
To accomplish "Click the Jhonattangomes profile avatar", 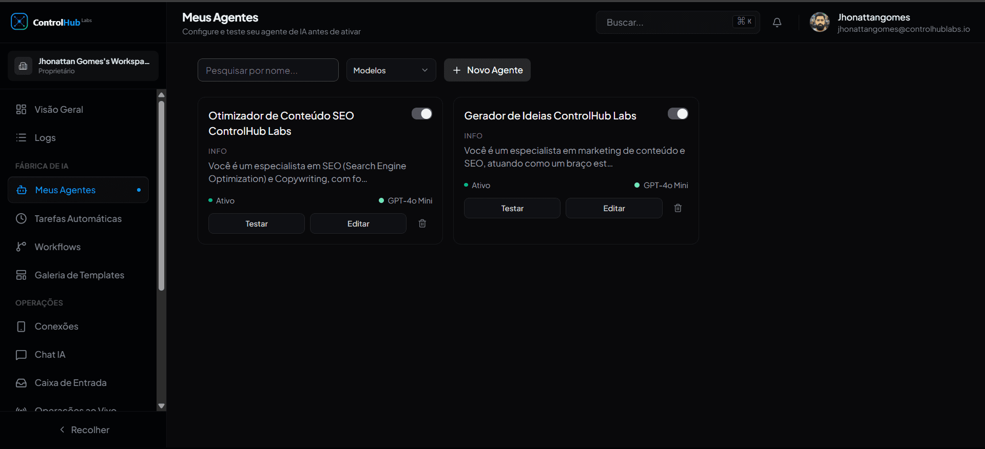I will [820, 22].
